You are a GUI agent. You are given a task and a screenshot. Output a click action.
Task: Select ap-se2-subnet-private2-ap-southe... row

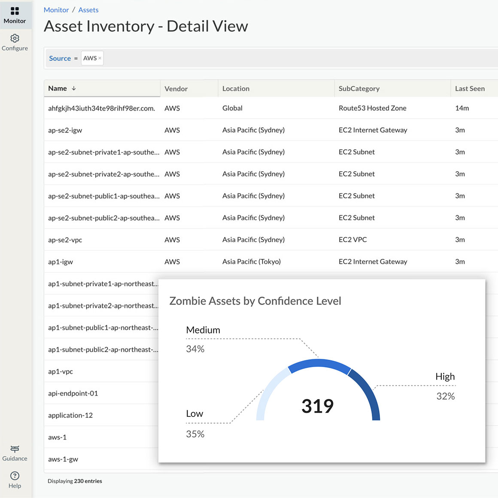271,174
